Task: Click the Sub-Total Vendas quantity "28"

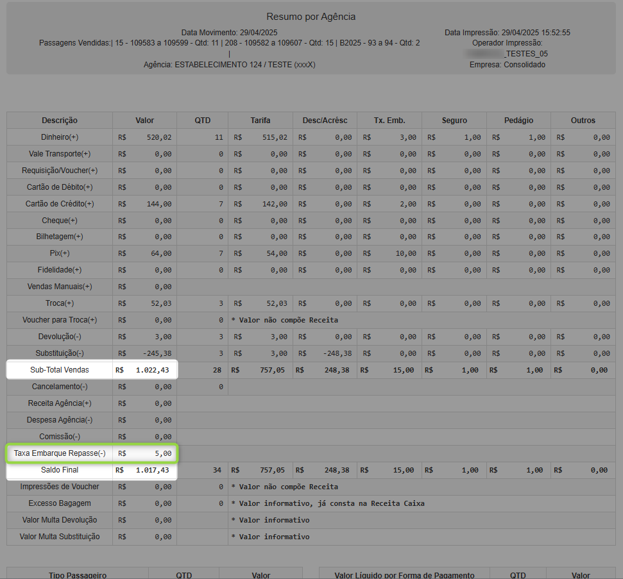Action: tap(217, 370)
